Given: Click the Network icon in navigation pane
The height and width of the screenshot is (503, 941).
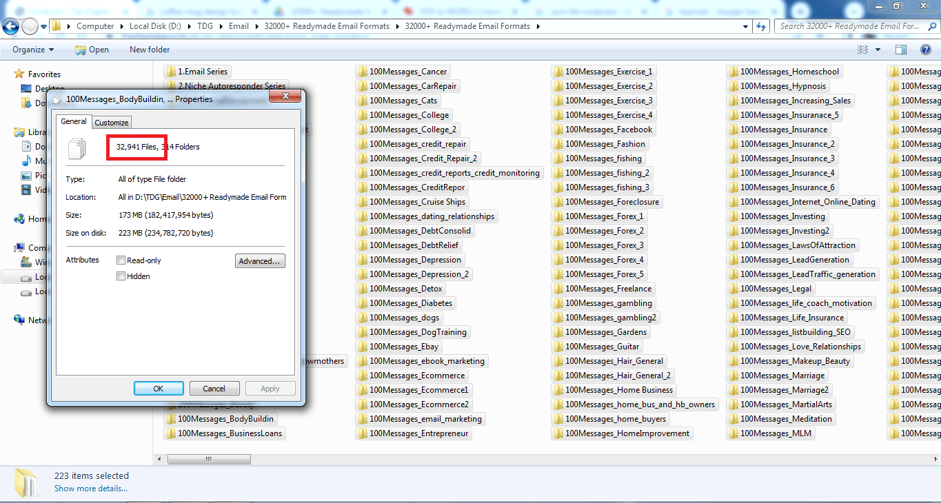Looking at the screenshot, I should (19, 320).
